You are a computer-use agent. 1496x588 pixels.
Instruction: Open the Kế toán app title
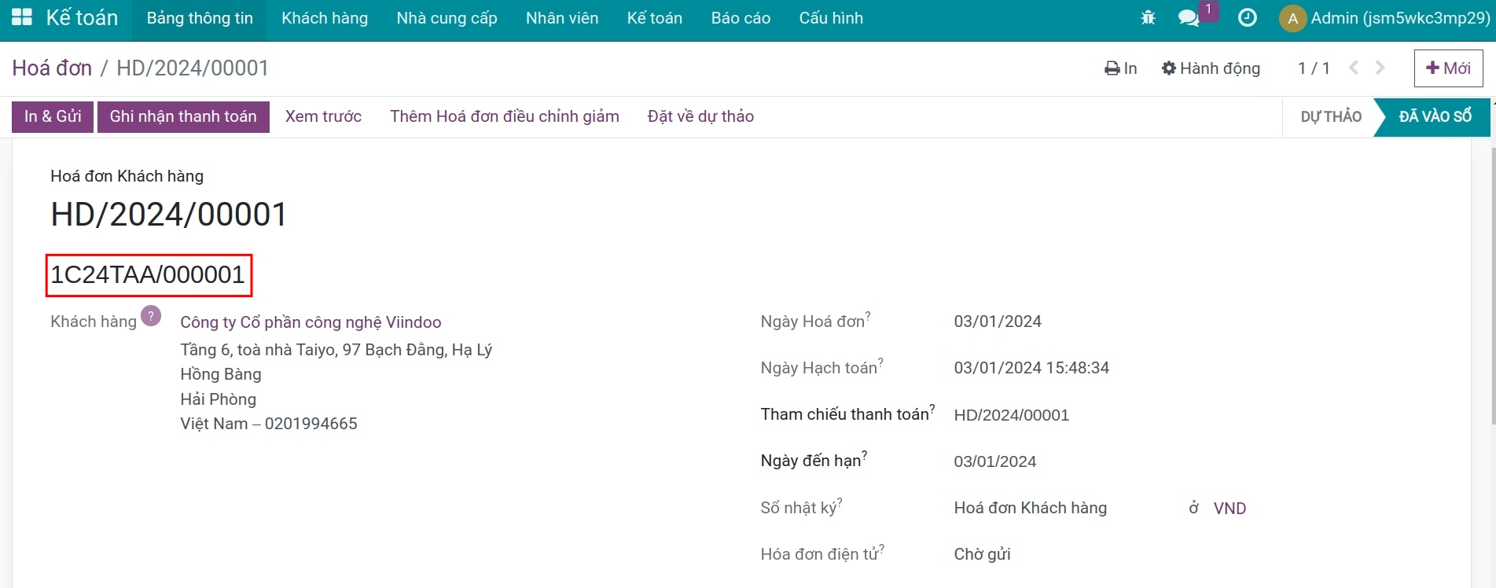tap(82, 17)
